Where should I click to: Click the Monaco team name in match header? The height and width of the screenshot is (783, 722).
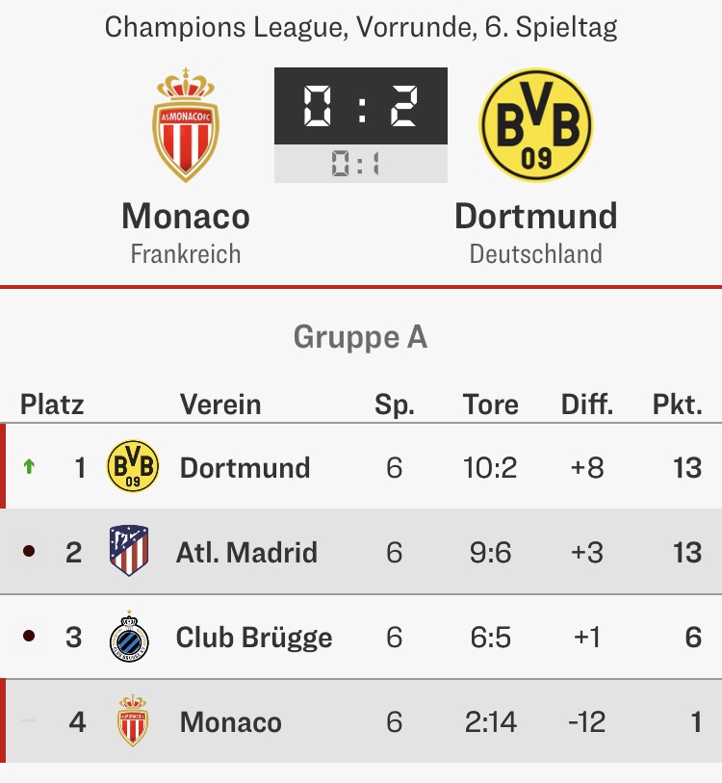pos(186,216)
